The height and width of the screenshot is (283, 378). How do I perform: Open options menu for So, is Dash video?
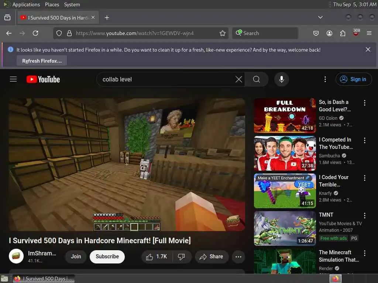click(364, 103)
